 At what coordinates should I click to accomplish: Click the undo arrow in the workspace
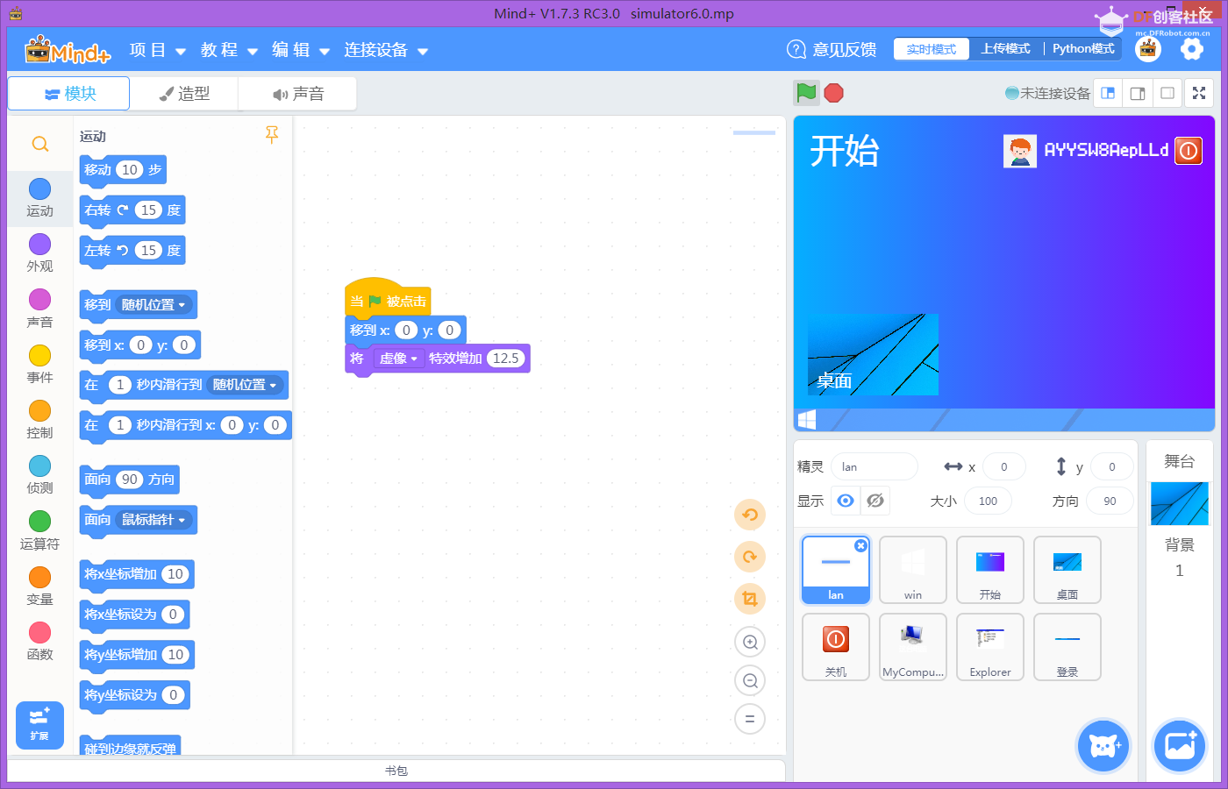(x=750, y=515)
